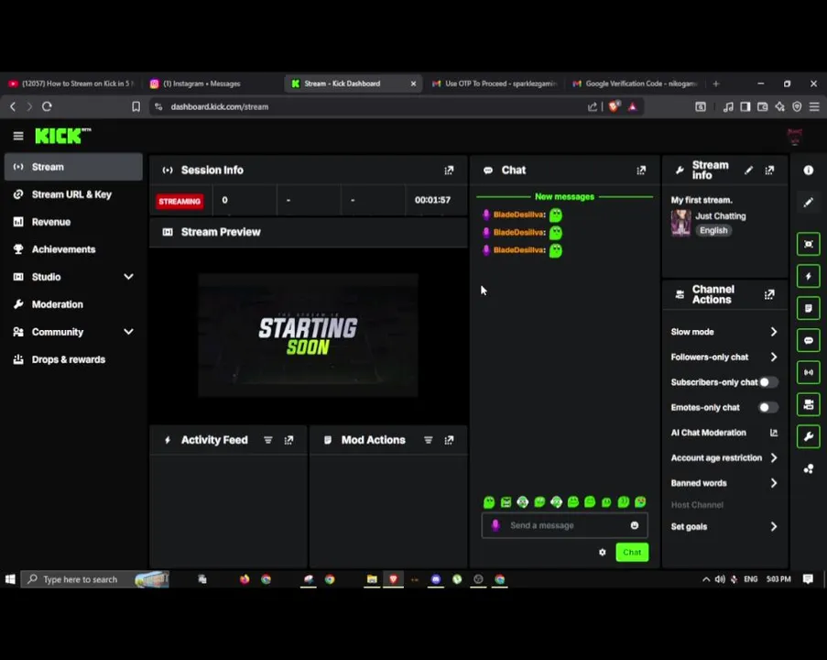827x660 pixels.
Task: Click the English language tag
Action: [x=713, y=230]
